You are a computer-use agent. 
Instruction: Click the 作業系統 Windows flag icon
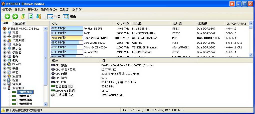(x=9, y=40)
